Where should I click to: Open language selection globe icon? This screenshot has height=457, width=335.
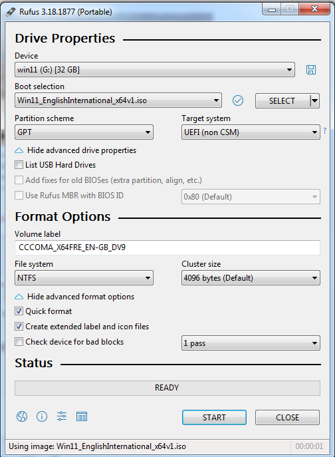tap(22, 416)
